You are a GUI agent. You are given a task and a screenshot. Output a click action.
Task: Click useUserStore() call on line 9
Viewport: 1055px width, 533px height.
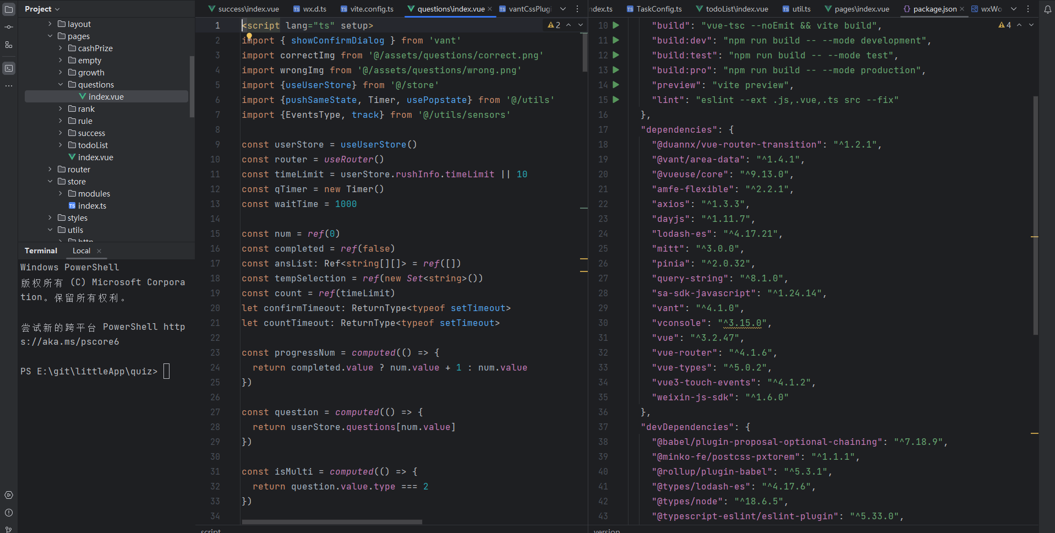379,144
